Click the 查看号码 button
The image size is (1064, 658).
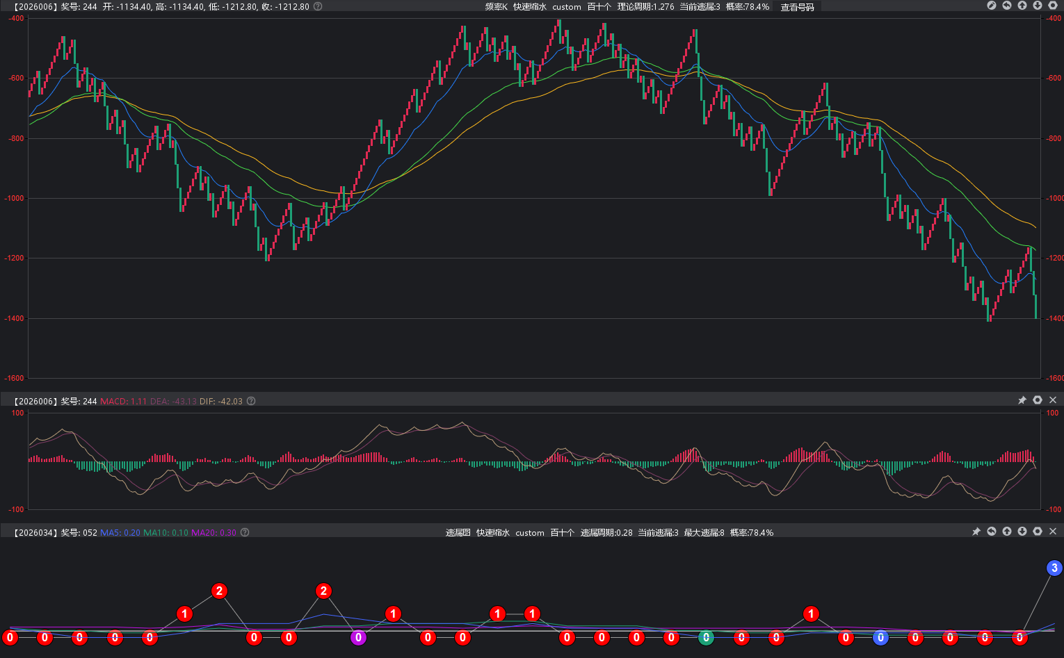click(x=797, y=7)
